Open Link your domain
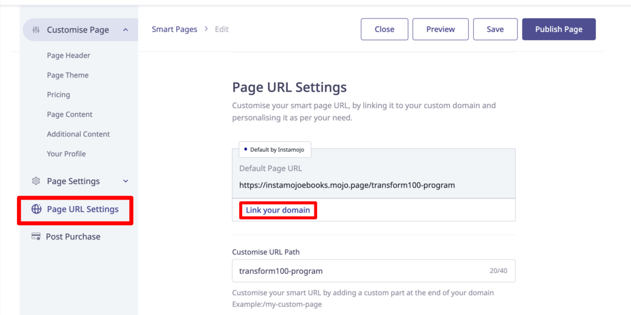Image resolution: width=631 pixels, height=315 pixels. (278, 210)
